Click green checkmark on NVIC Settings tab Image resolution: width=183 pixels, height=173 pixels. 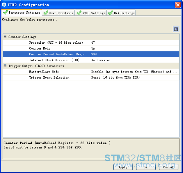coord(79,13)
